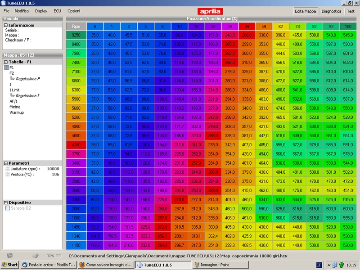The height and width of the screenshot is (270, 360).
Task: Select the 100 throttle column header
Action: click(x=348, y=27)
